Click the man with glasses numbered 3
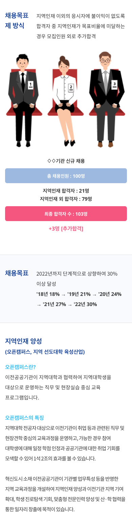 (x=106, y=99)
